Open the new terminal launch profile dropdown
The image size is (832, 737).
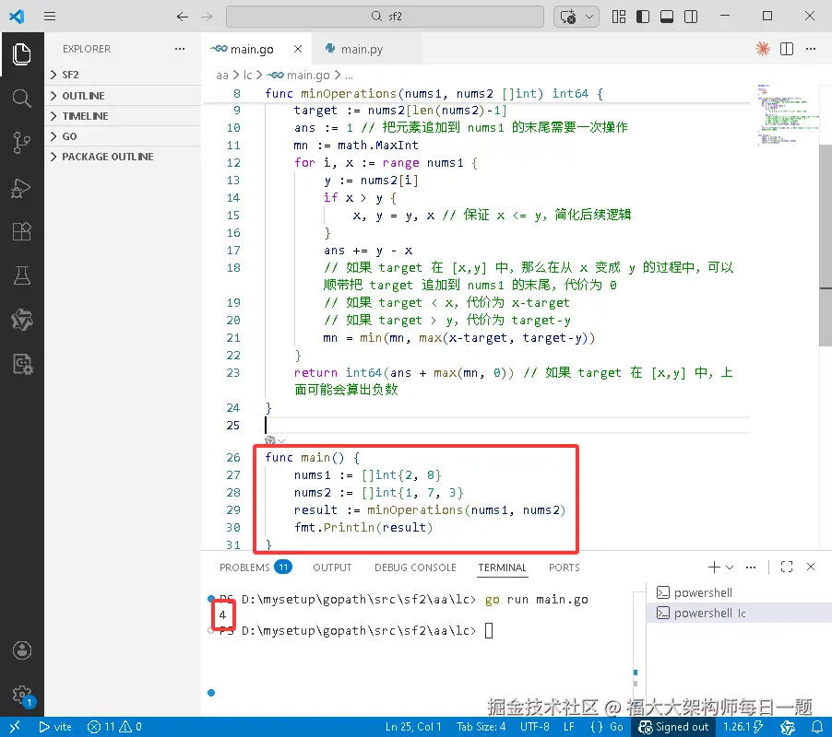pos(730,567)
